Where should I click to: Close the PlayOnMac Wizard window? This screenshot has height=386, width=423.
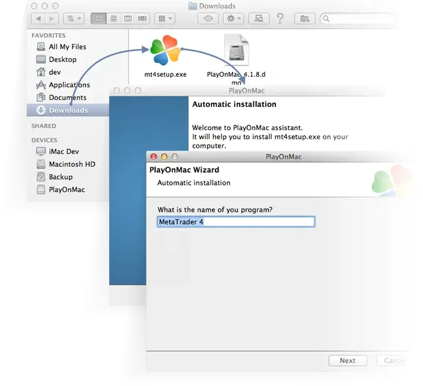click(x=153, y=157)
